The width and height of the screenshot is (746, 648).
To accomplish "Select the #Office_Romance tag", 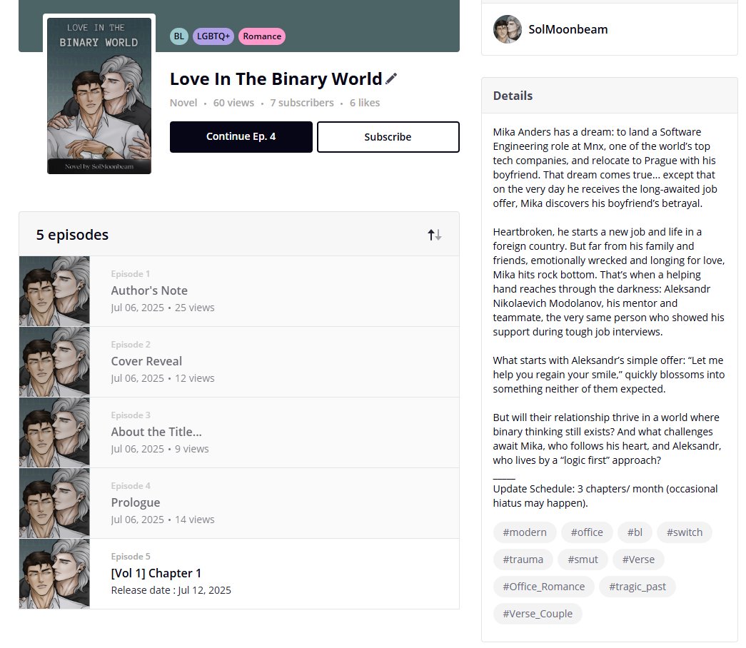I will click(544, 587).
